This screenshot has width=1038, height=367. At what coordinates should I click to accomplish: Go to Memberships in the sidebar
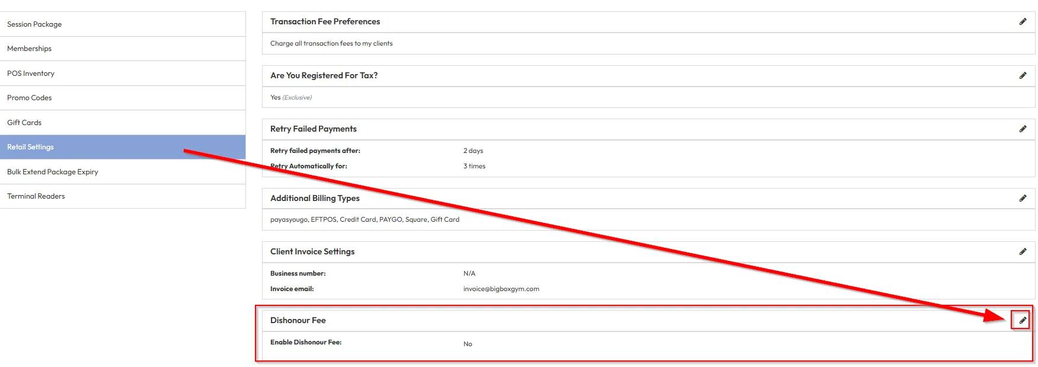29,49
